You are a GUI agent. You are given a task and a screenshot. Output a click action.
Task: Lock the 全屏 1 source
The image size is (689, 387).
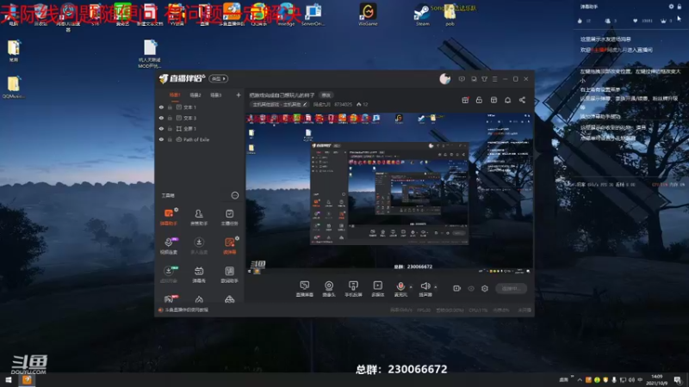(170, 128)
